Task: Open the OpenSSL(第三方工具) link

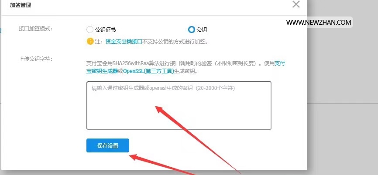Action: pyautogui.click(x=148, y=71)
